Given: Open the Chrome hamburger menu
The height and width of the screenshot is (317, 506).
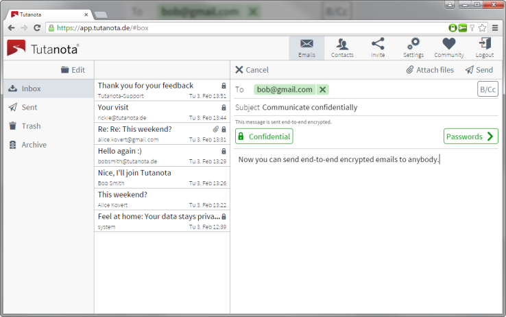Looking at the screenshot, I should [495, 28].
